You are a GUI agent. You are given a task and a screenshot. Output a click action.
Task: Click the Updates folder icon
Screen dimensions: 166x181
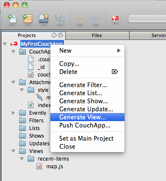pos(22,143)
